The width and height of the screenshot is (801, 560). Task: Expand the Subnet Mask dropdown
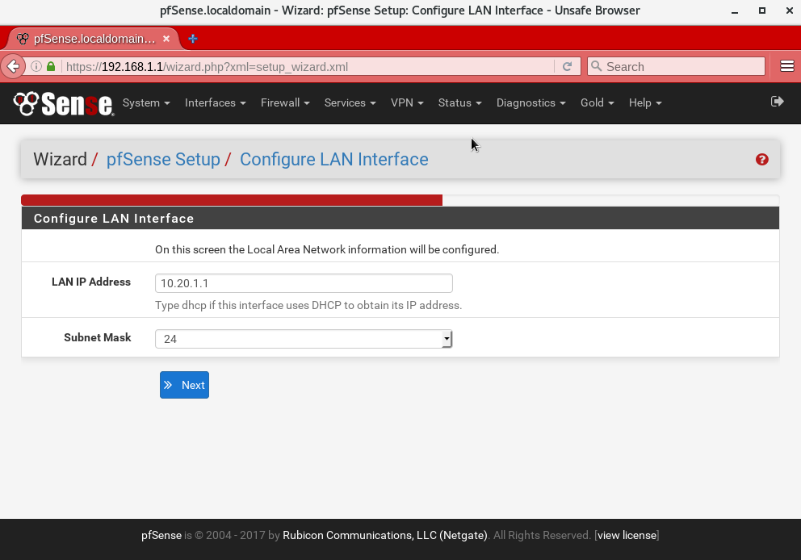point(304,339)
